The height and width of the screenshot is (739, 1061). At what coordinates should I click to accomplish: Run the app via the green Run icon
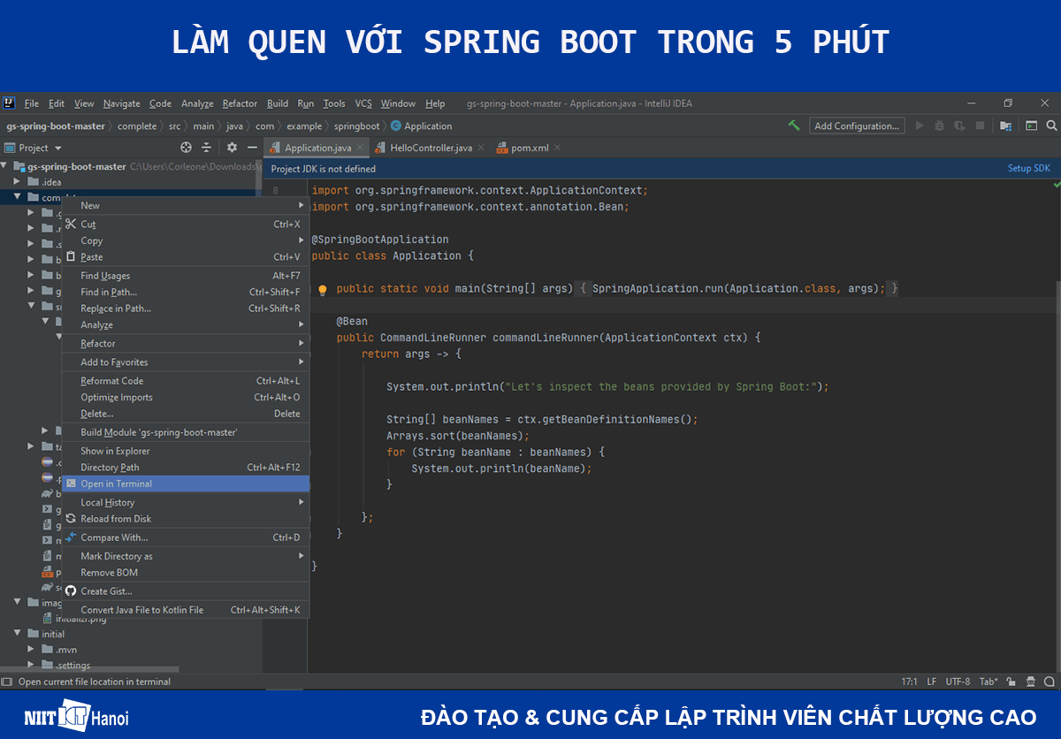[x=920, y=126]
